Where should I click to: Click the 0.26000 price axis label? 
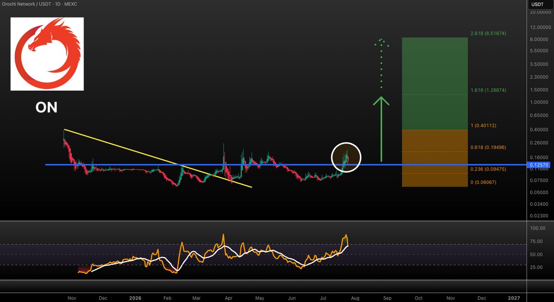coord(539,143)
